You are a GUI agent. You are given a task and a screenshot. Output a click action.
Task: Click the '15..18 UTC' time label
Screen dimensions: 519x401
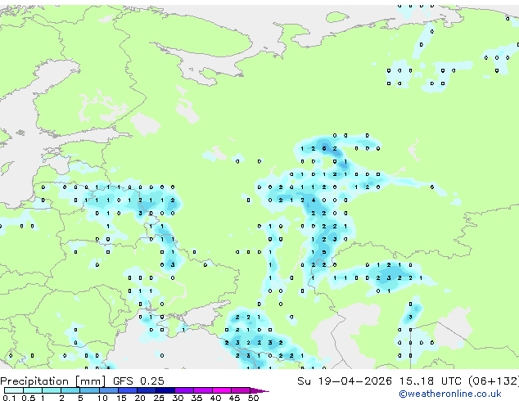(x=430, y=381)
